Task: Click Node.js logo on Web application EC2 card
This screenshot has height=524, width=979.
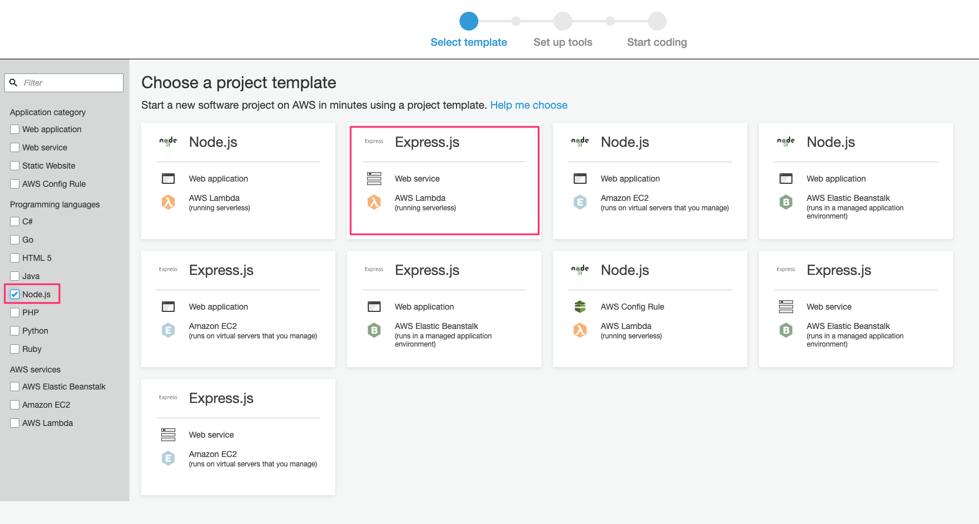Action: point(580,142)
